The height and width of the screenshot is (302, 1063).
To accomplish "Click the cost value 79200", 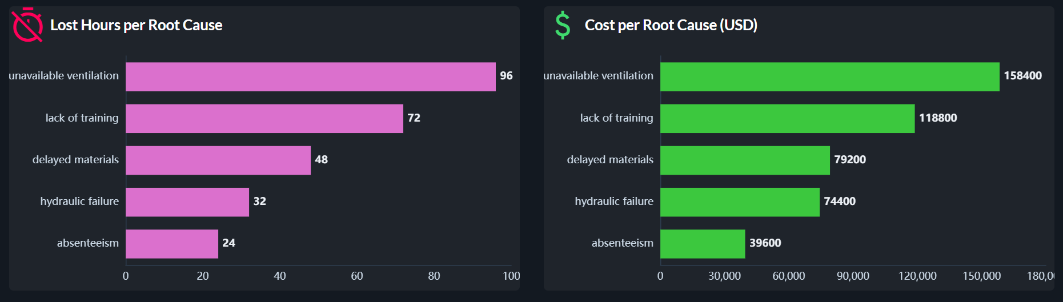I will (850, 159).
